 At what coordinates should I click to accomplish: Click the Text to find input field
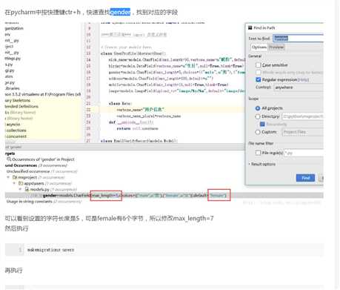298,38
